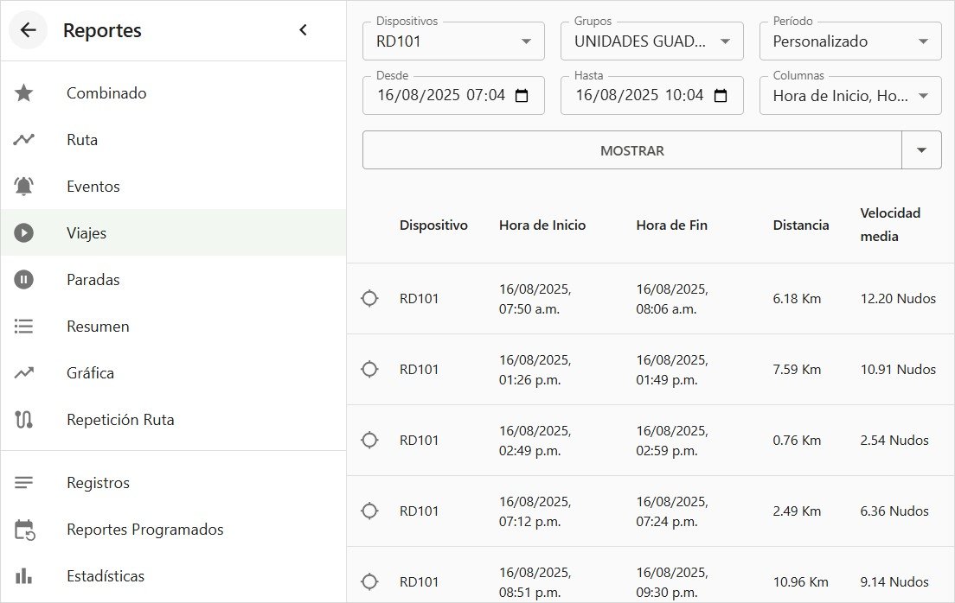Open the Combinado report via its star icon

[23, 93]
